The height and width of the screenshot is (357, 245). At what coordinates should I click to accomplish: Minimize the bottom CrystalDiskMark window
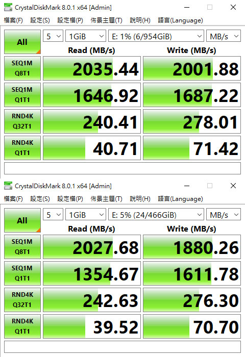pyautogui.click(x=187, y=186)
